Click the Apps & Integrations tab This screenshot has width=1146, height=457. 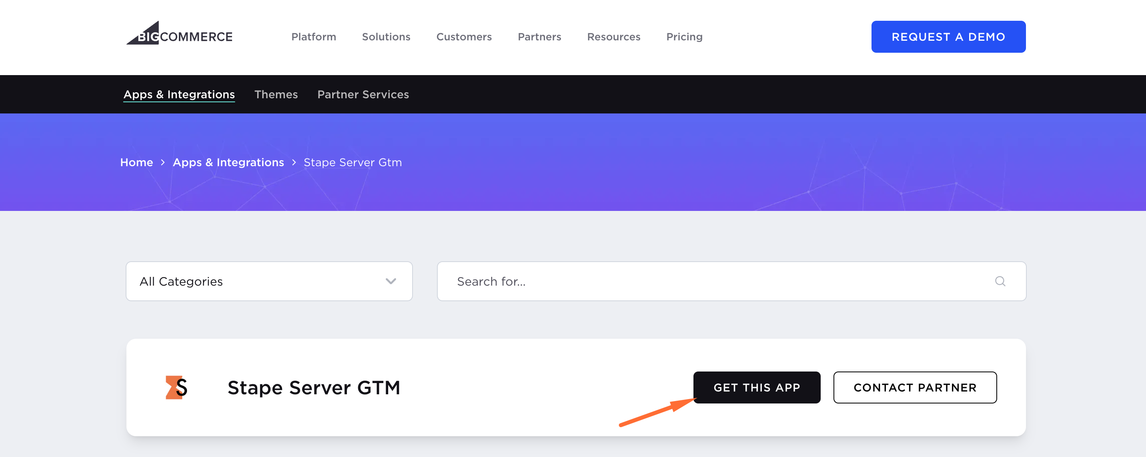(x=179, y=94)
